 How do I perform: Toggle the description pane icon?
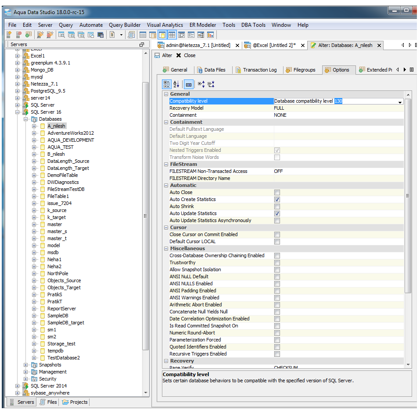[189, 85]
